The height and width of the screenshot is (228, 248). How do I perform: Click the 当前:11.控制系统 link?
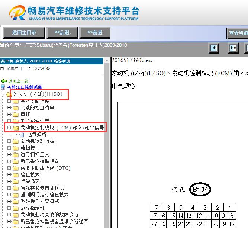pyautogui.click(x=25, y=87)
